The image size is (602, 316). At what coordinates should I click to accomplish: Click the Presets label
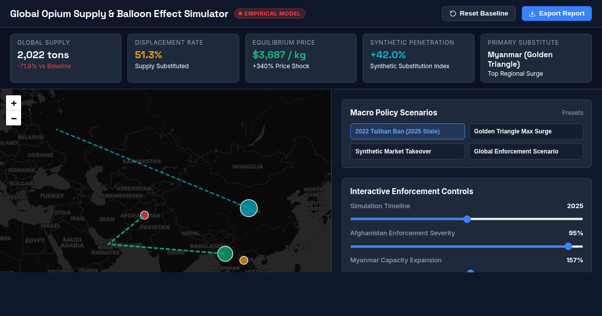coord(572,113)
